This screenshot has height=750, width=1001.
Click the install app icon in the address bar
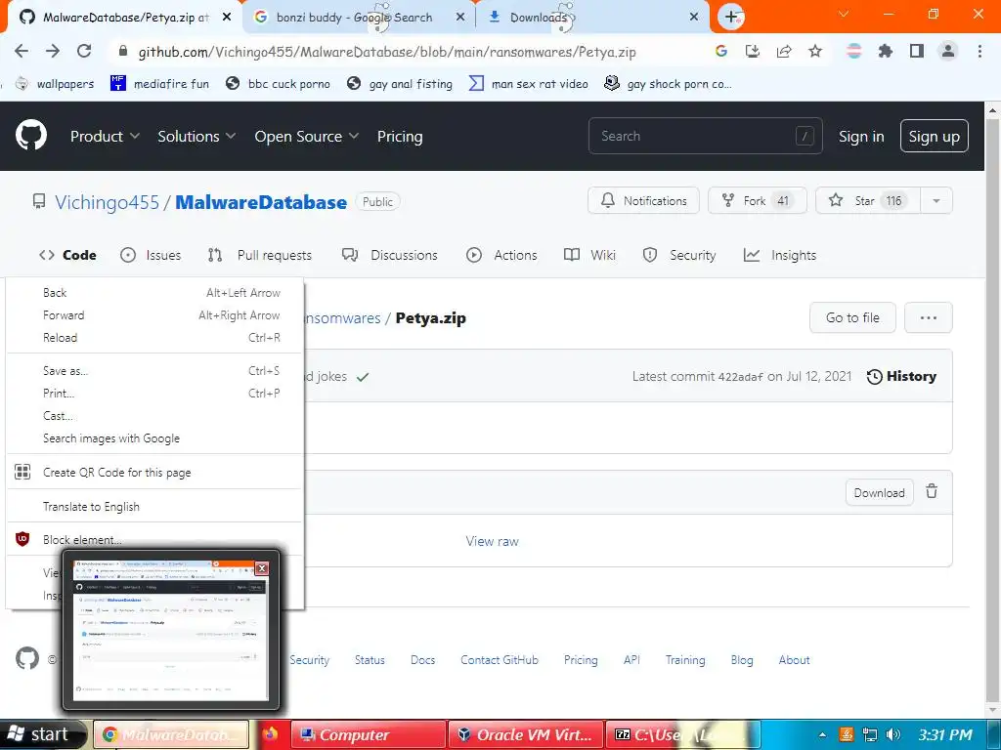point(753,51)
